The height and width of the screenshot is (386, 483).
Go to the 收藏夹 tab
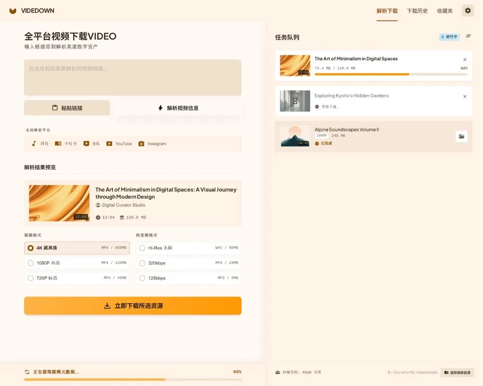tap(445, 11)
